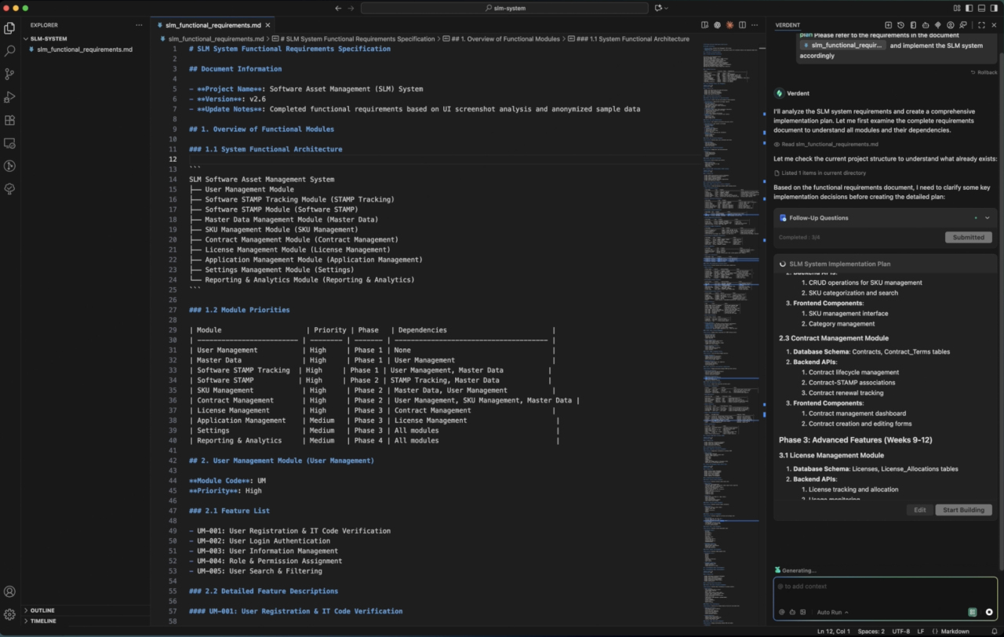Open more editor actions via ellipsis
Image resolution: width=1004 pixels, height=637 pixels.
(x=754, y=24)
